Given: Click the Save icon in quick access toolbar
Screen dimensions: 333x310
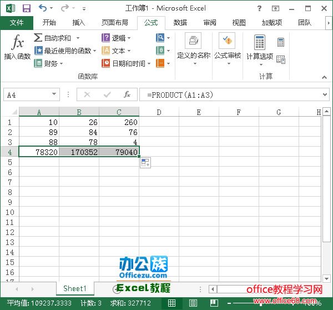Looking at the screenshot, I should click(x=26, y=9).
